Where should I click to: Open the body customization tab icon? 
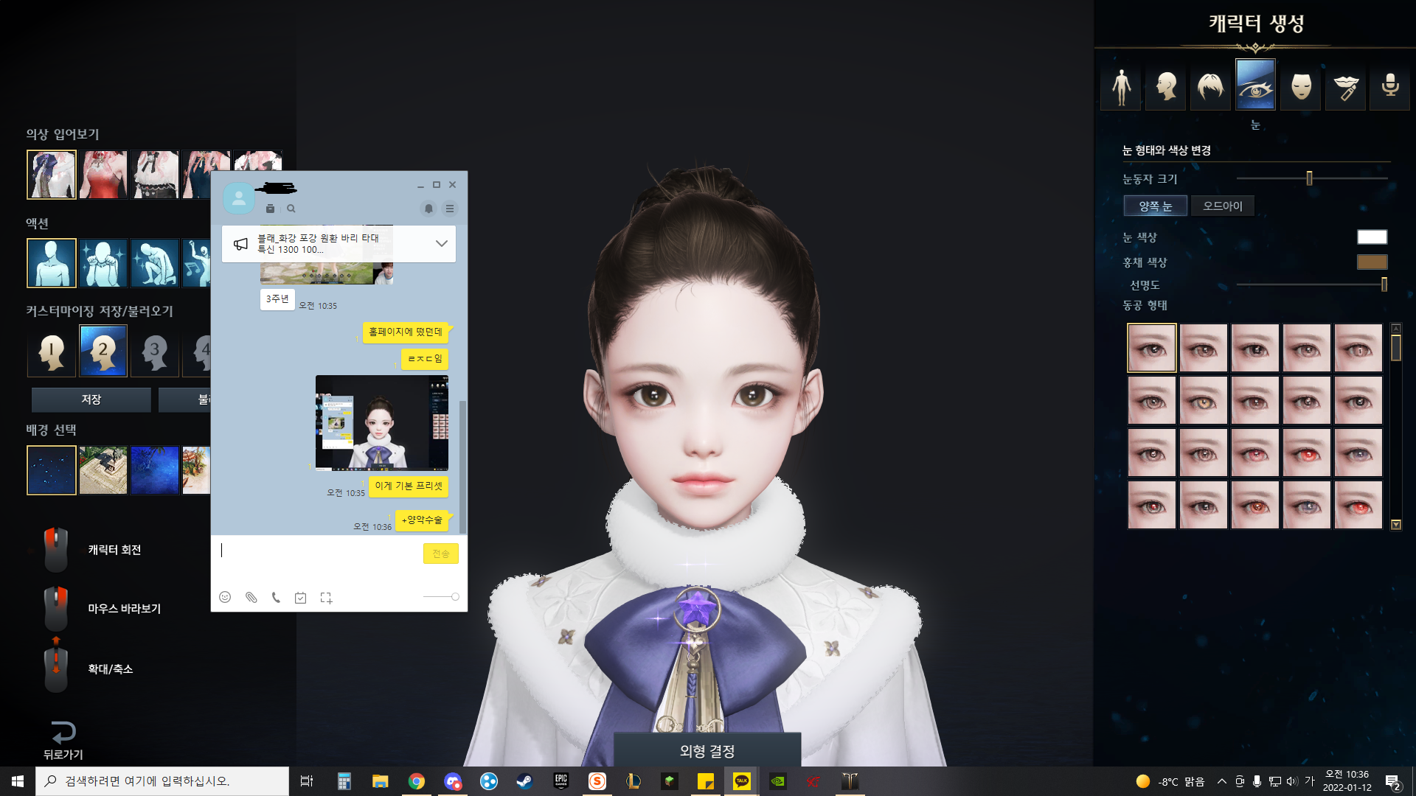(x=1121, y=86)
